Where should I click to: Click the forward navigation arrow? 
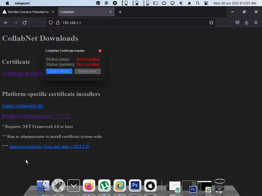pyautogui.click(x=15, y=23)
